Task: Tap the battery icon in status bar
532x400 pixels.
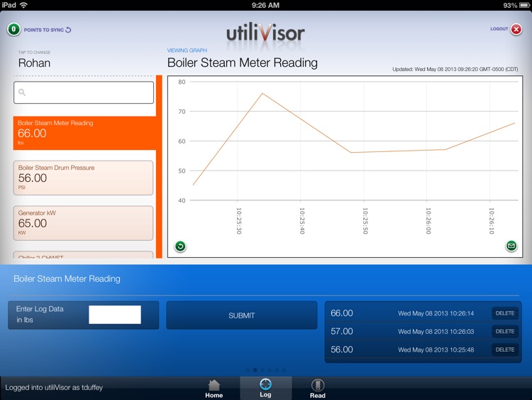Action: (524, 5)
